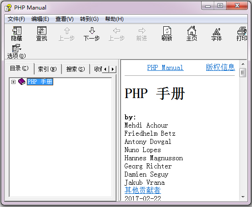
Task: Click the content scrollbar down arrow
Action: point(243,197)
